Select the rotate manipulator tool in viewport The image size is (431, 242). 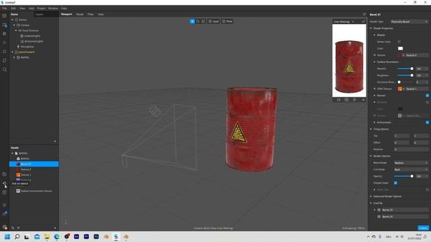(197, 21)
